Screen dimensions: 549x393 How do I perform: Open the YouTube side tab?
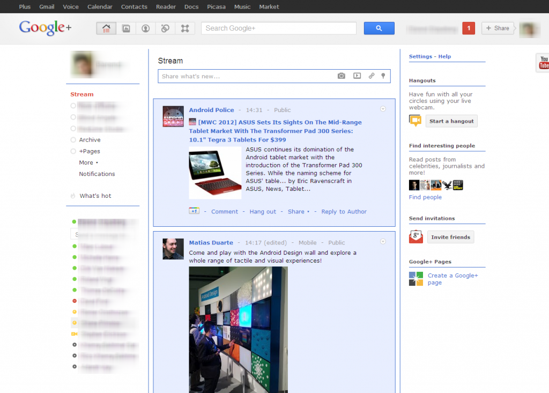[x=543, y=62]
